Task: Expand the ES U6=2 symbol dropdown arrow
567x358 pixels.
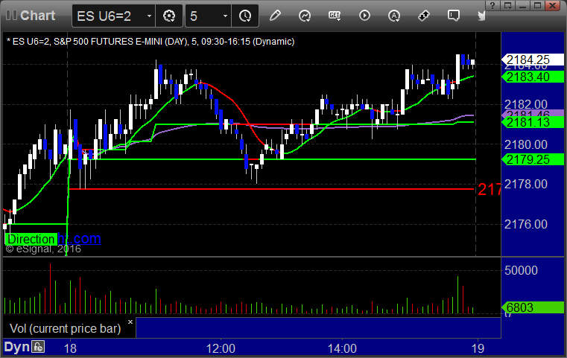Action: pyautogui.click(x=149, y=16)
